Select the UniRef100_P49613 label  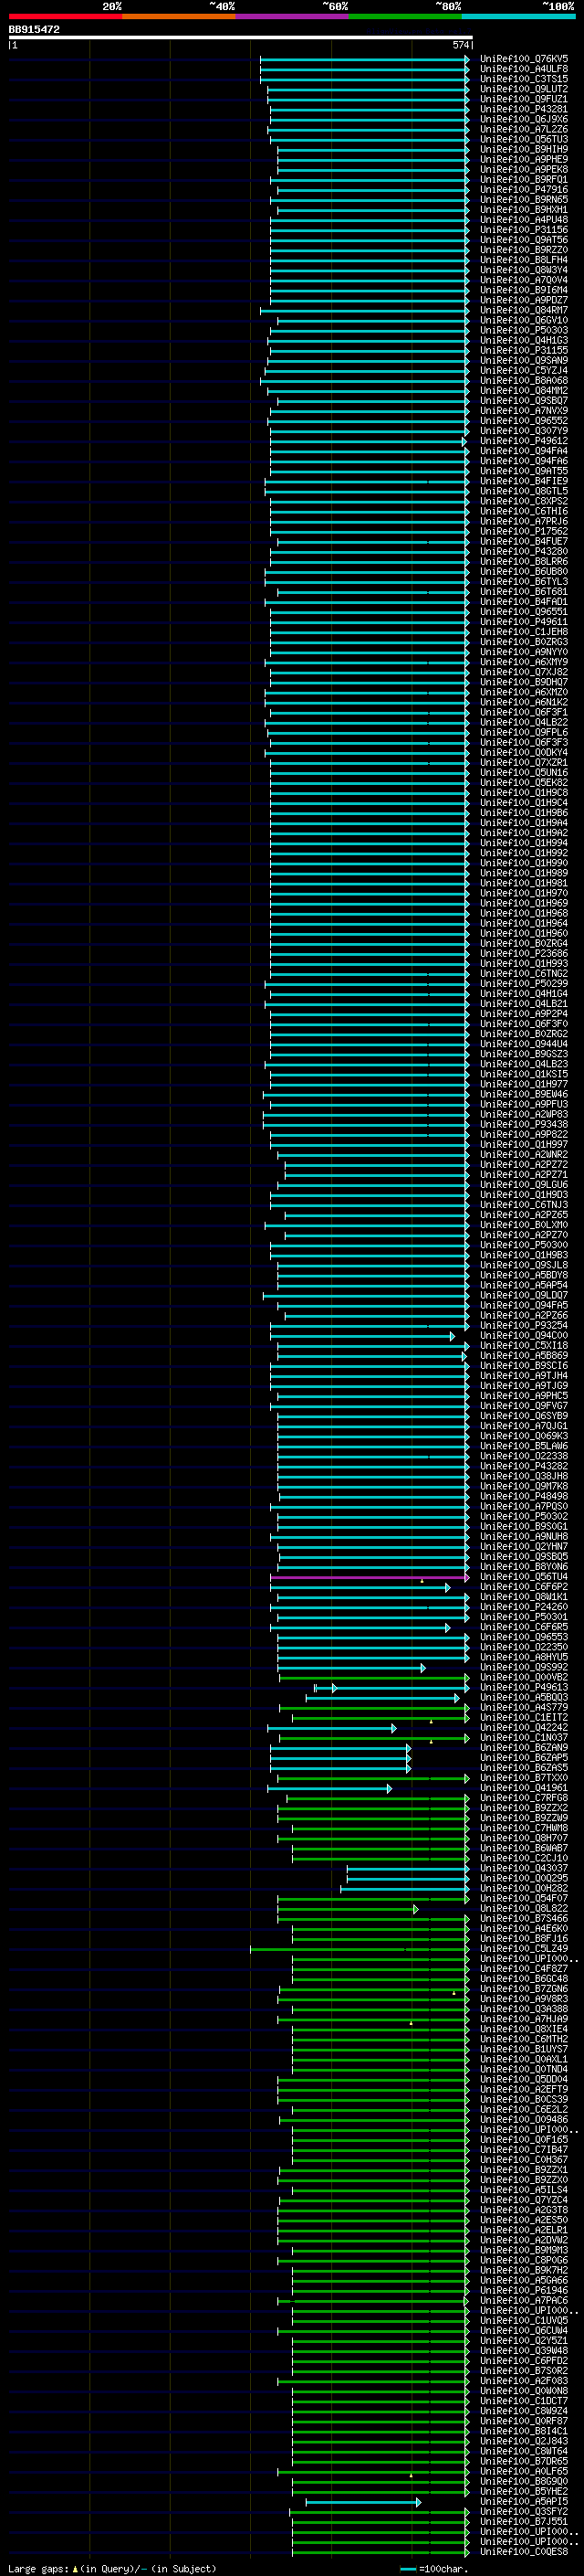point(524,1687)
